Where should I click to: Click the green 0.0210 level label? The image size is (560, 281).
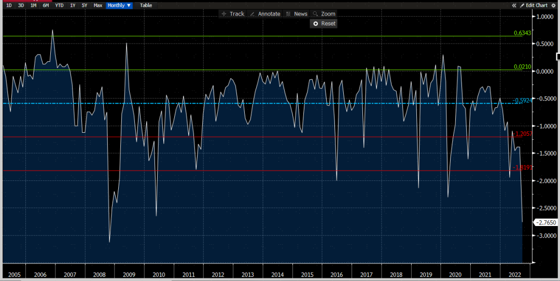point(522,67)
